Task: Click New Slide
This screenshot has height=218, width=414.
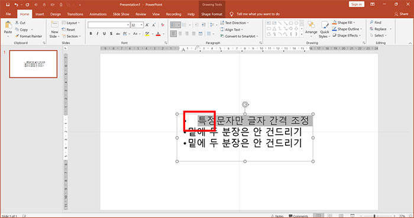Action: pos(54,30)
